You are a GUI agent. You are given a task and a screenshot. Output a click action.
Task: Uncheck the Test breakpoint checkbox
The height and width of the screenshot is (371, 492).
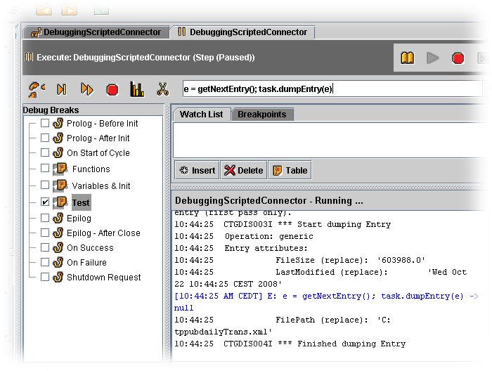(x=45, y=202)
